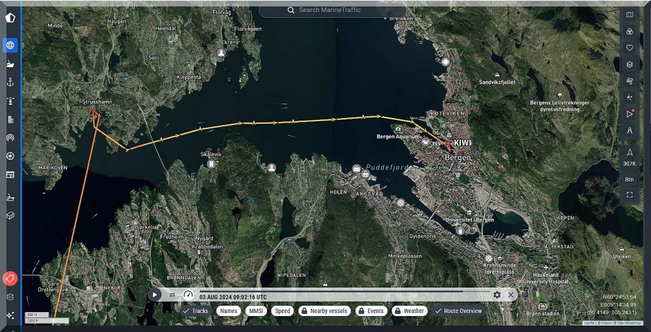Disable the Tracks option
Viewport: 651px width, 332px height.
(x=195, y=311)
